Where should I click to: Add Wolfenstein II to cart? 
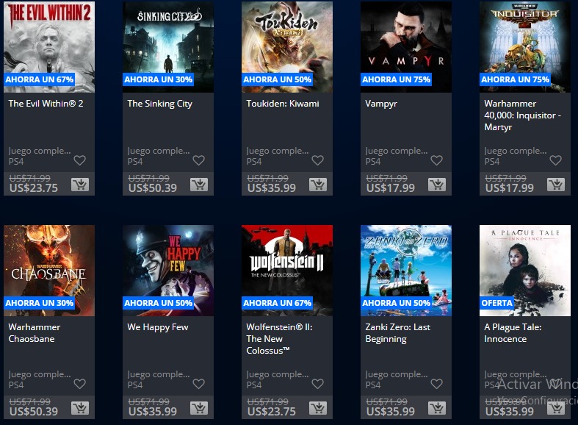point(318,408)
